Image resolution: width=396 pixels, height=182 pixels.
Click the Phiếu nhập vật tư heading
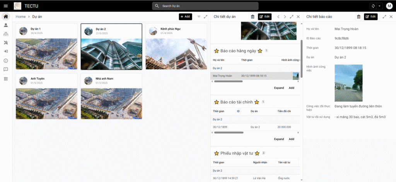tap(237, 153)
